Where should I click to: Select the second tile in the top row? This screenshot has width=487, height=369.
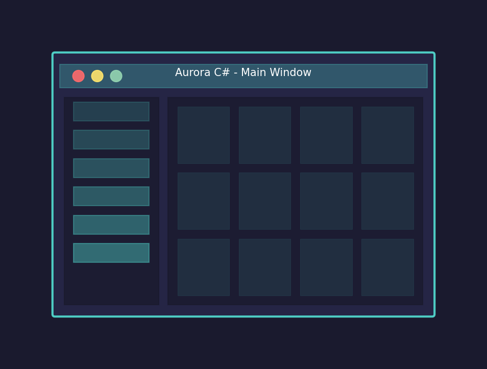pos(264,135)
